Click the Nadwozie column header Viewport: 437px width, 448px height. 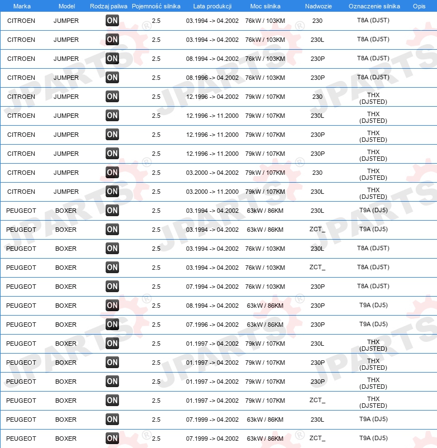(x=319, y=6)
